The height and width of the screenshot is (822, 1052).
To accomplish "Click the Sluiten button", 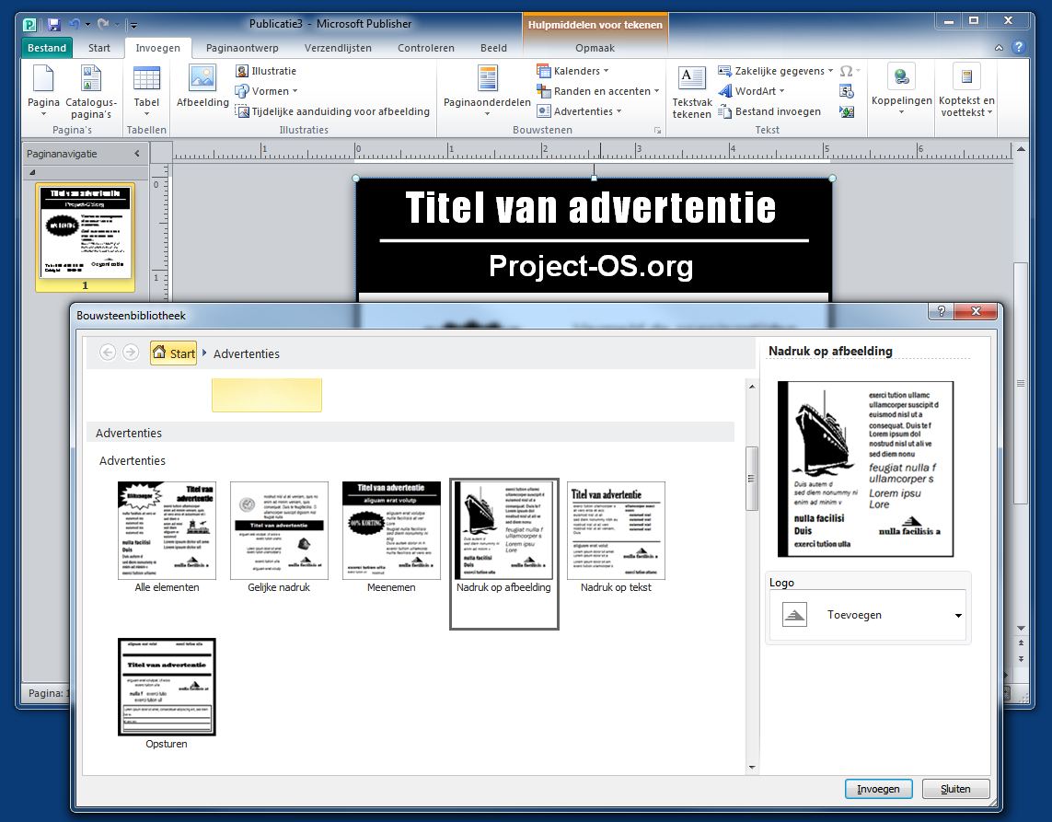I will 955,789.
